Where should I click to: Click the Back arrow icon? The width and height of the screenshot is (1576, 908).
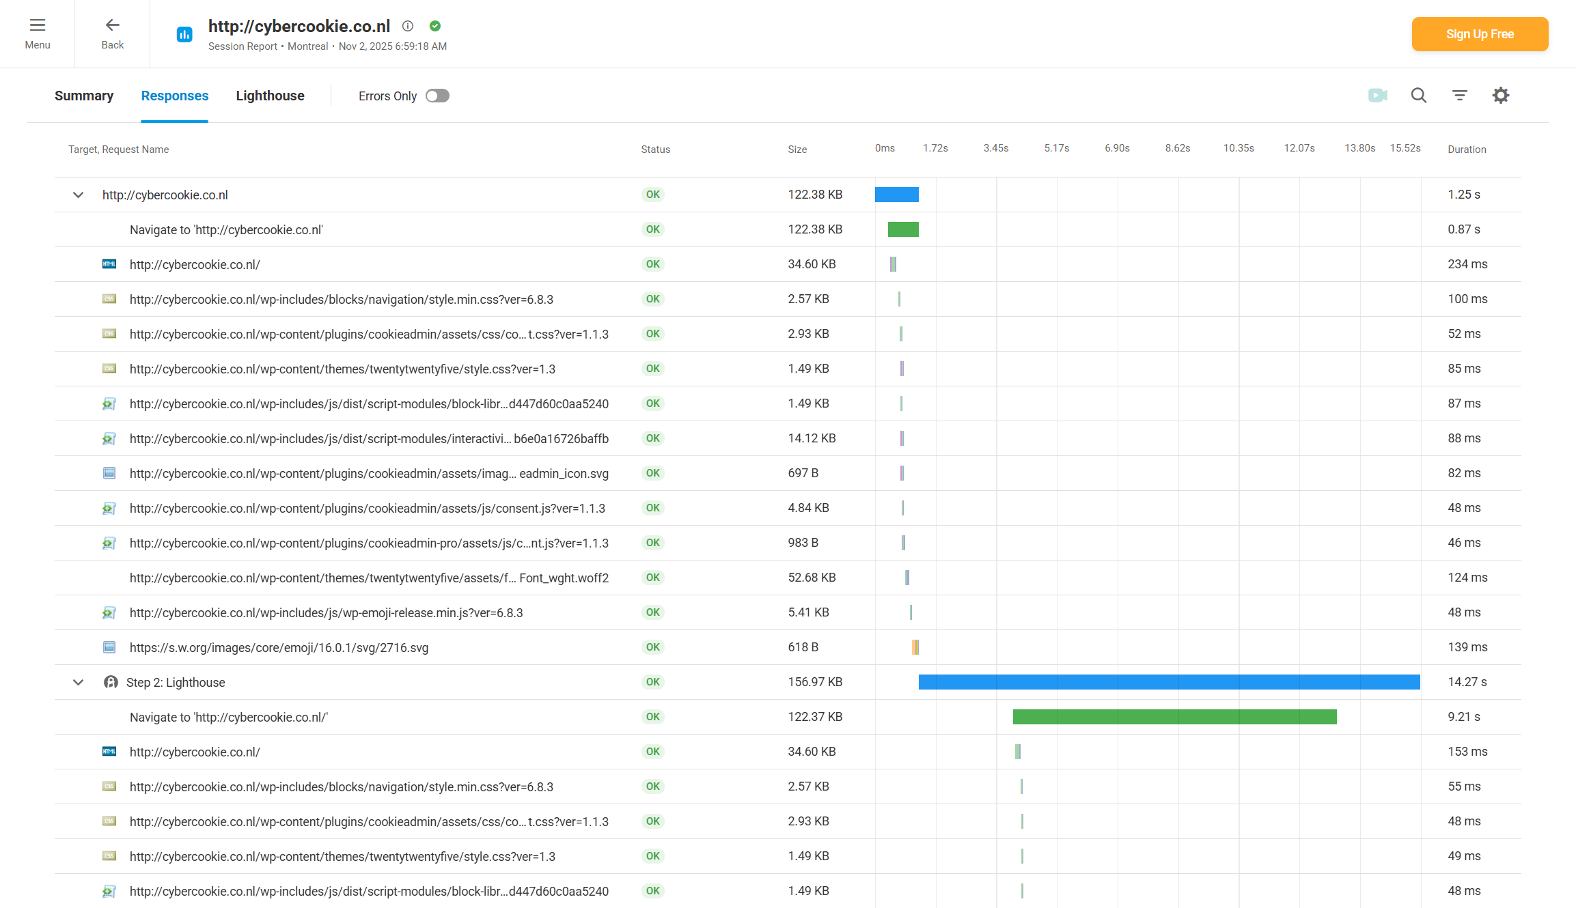click(x=113, y=26)
